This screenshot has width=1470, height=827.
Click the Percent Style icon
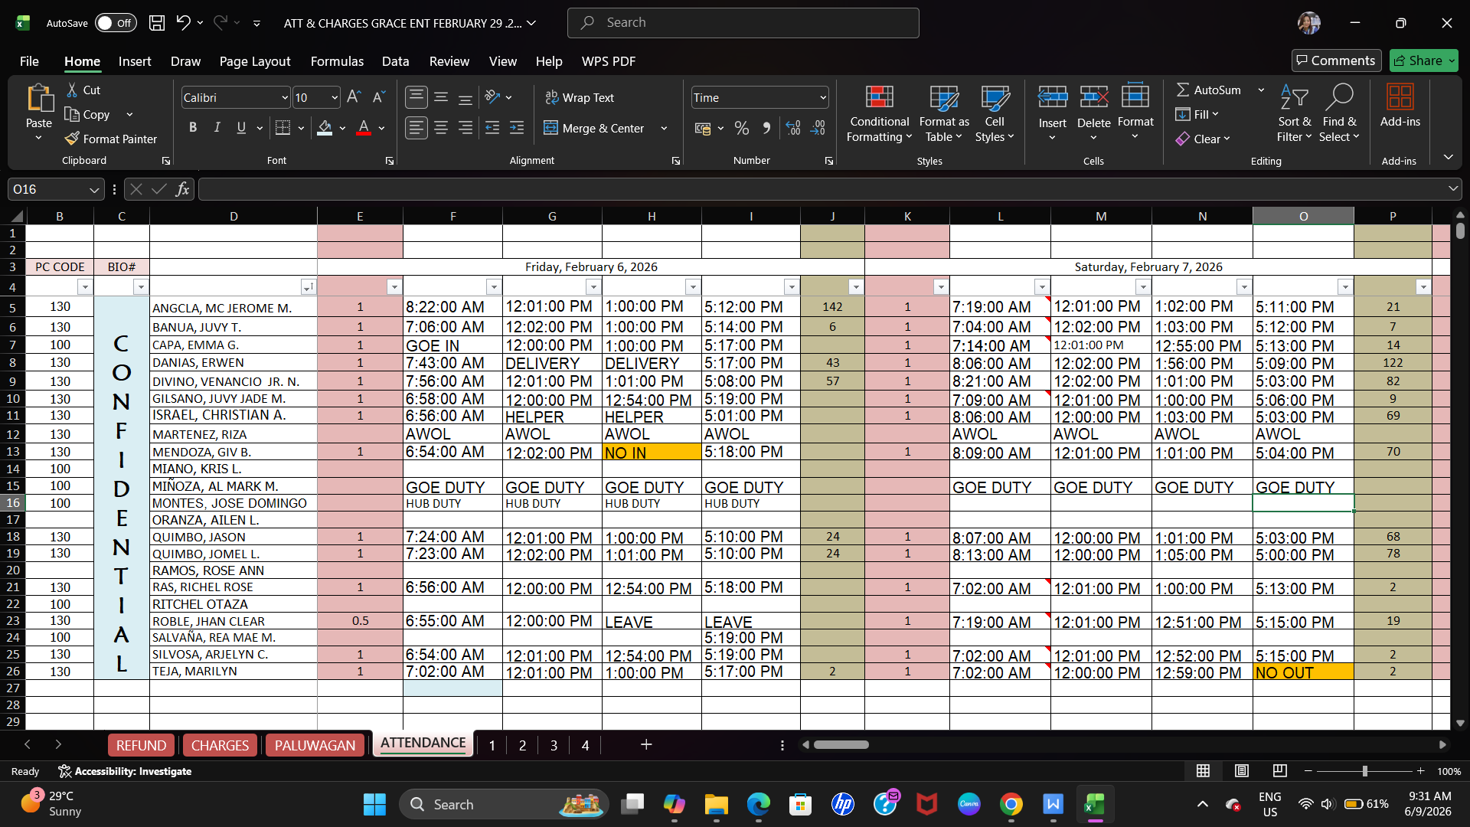742,128
